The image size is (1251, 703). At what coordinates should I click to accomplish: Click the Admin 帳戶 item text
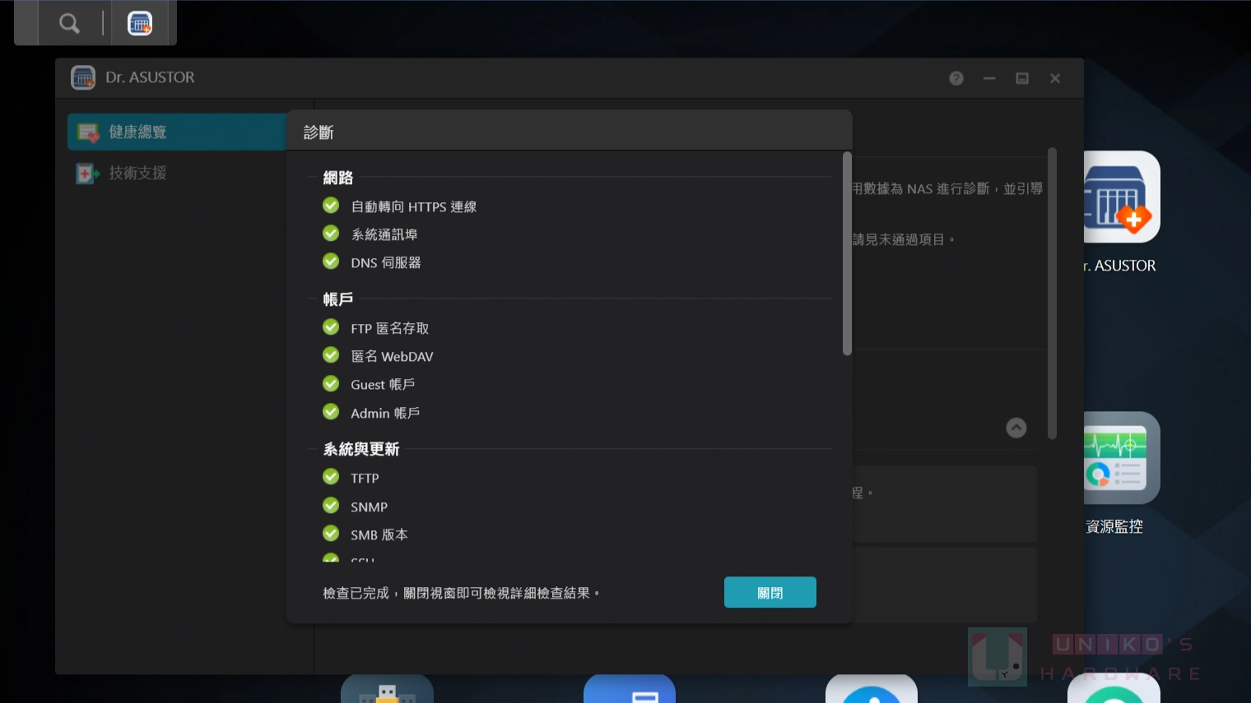(385, 413)
